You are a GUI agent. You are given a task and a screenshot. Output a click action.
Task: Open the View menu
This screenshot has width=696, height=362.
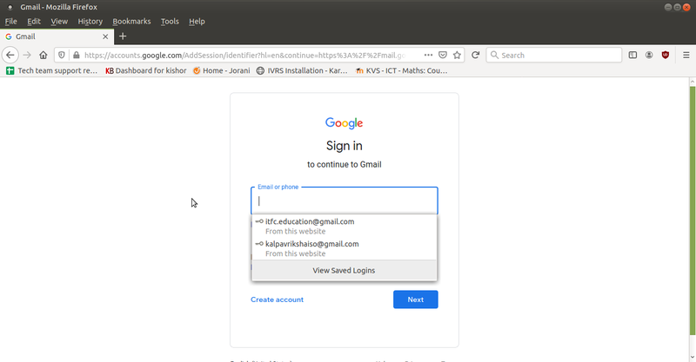point(59,21)
